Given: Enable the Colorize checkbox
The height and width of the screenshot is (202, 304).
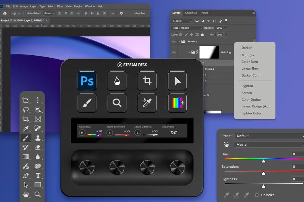Looking at the screenshot, I should click(257, 195).
